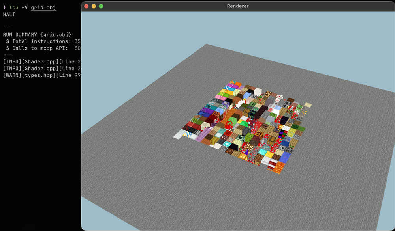Click the red close button of Renderer
Screen dimensions: 395x231
click(x=86, y=6)
